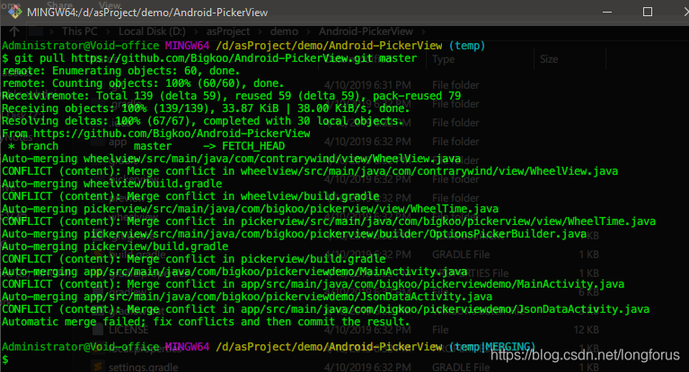Click the 'Auto-merging pickerview/build.gradle' line

115,247
